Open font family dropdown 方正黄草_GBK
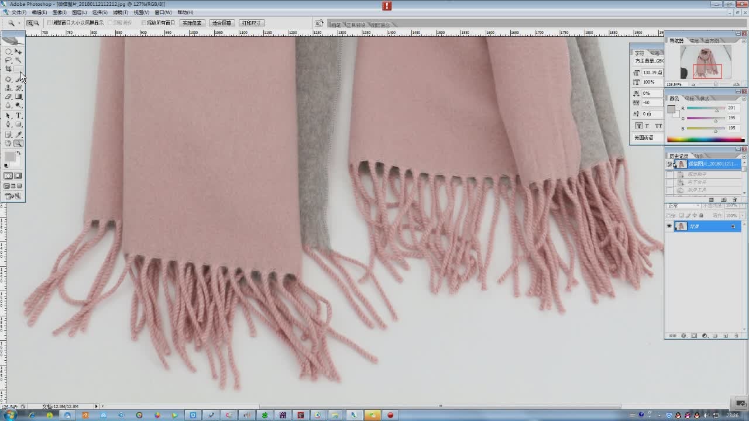Viewport: 749px width, 421px height. click(x=649, y=61)
